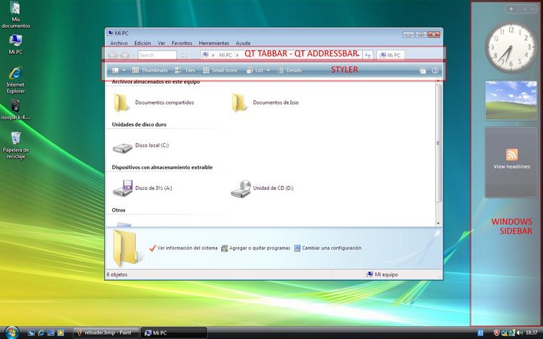The height and width of the screenshot is (339, 543).
Task: Click the sidebar next page arrow
Action: pos(533,9)
